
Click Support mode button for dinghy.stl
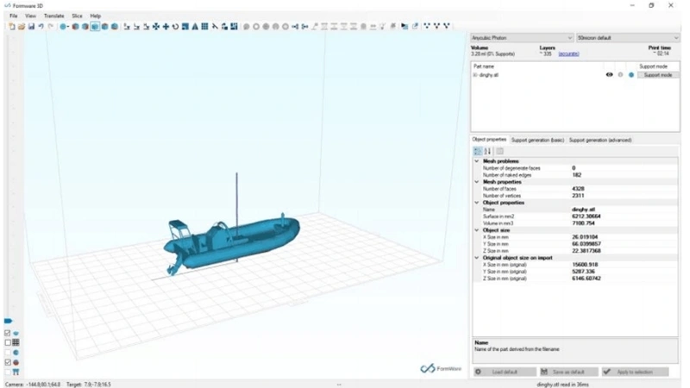[658, 75]
